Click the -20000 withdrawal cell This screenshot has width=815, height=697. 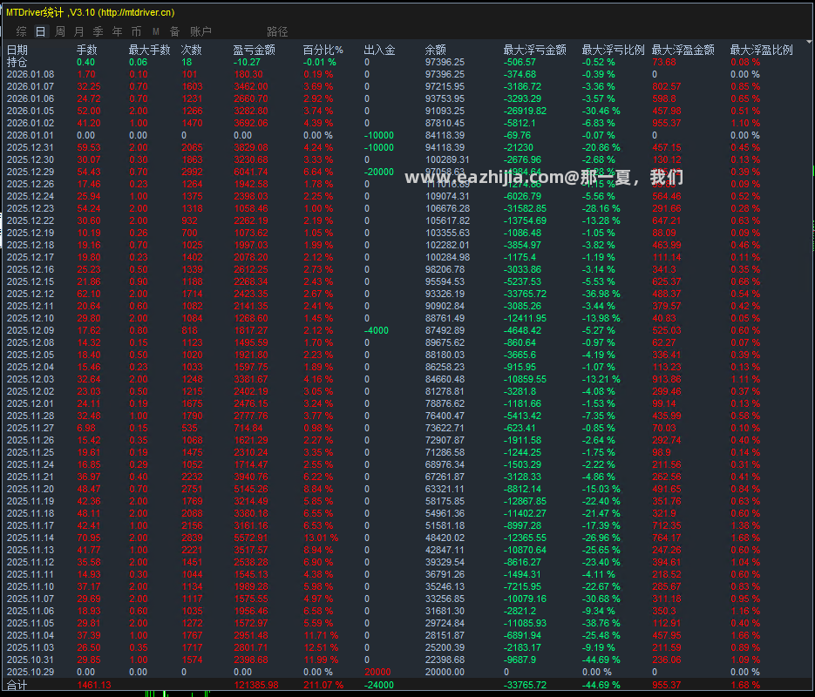coord(379,172)
